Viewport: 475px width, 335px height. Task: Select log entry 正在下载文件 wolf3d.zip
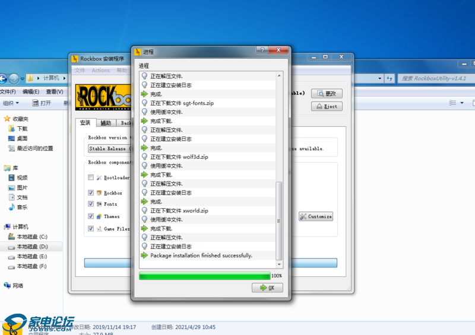pyautogui.click(x=207, y=157)
